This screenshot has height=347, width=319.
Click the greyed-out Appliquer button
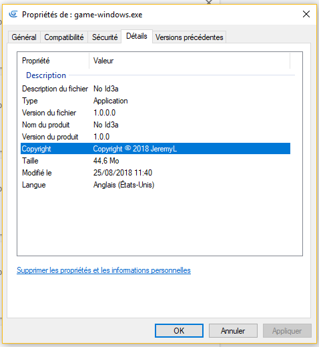coord(287,331)
